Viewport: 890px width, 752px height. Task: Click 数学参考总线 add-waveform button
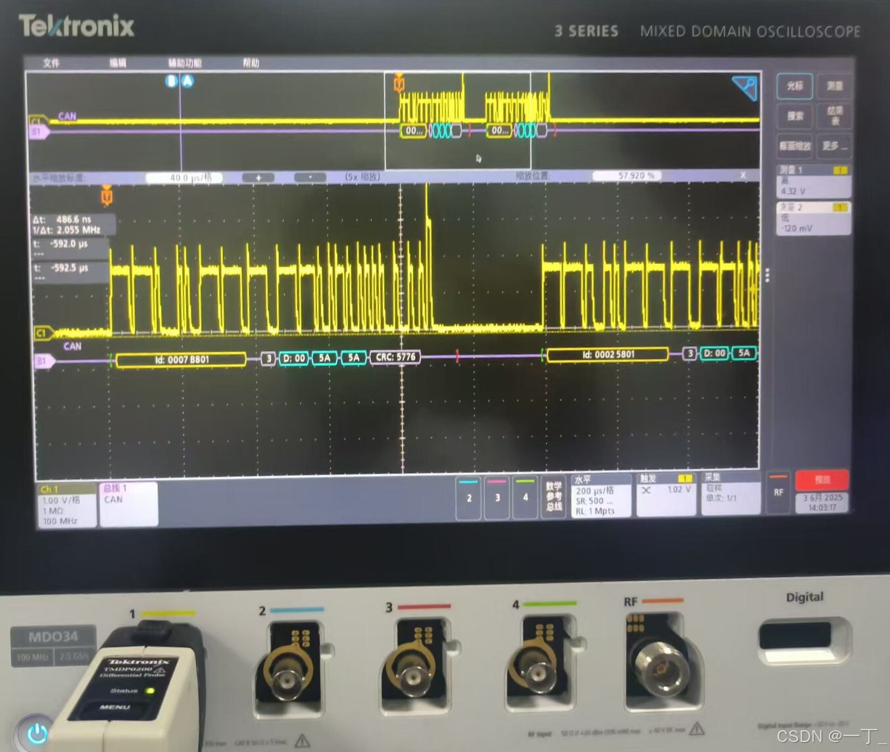point(554,497)
